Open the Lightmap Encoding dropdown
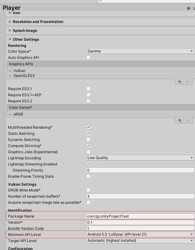The width and height of the screenshot is (195, 250). [140, 158]
